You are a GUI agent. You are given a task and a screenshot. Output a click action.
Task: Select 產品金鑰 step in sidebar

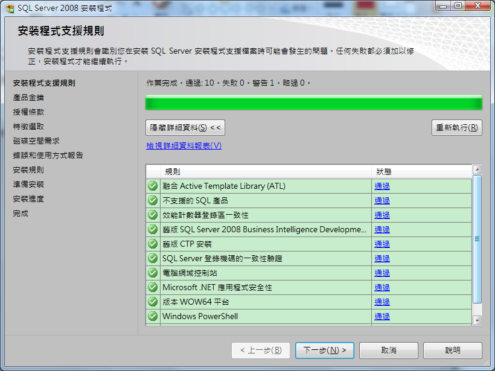pos(28,98)
